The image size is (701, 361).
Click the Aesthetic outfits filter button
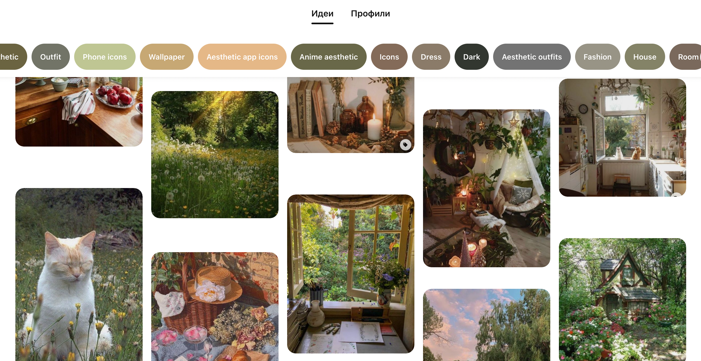click(531, 56)
